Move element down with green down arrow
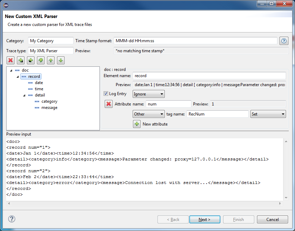 pyautogui.click(x=61, y=61)
